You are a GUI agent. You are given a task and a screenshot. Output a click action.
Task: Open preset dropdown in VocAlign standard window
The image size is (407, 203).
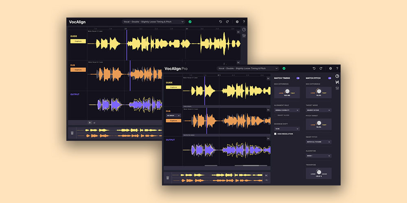tap(153, 22)
